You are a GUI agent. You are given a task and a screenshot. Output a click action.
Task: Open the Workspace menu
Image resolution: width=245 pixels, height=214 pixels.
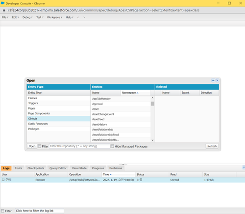coord(54,17)
